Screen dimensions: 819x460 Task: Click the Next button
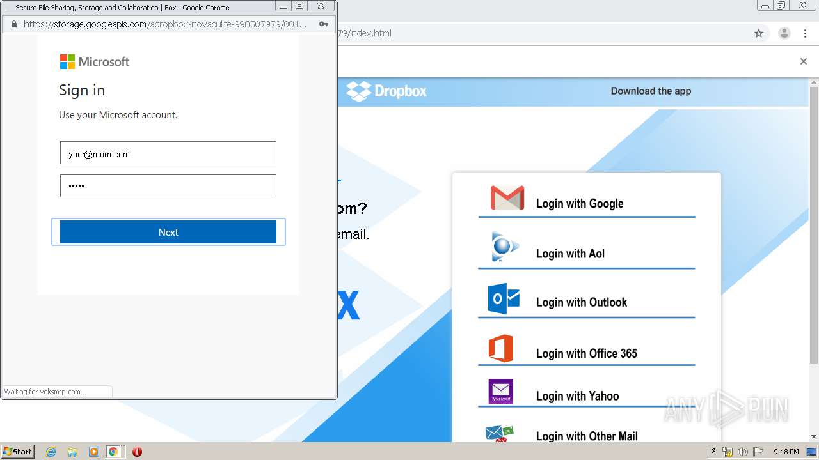click(168, 232)
